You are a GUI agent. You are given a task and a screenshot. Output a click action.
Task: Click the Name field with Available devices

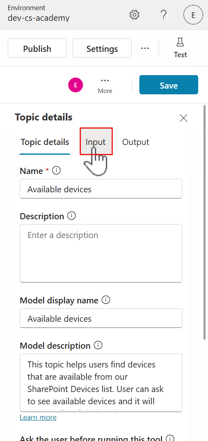tap(101, 189)
